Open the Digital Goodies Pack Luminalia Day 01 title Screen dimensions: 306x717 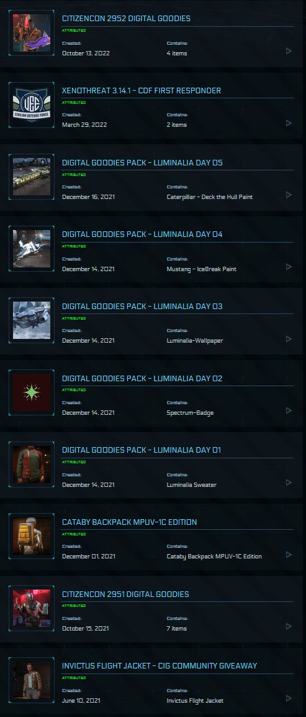tap(142, 450)
